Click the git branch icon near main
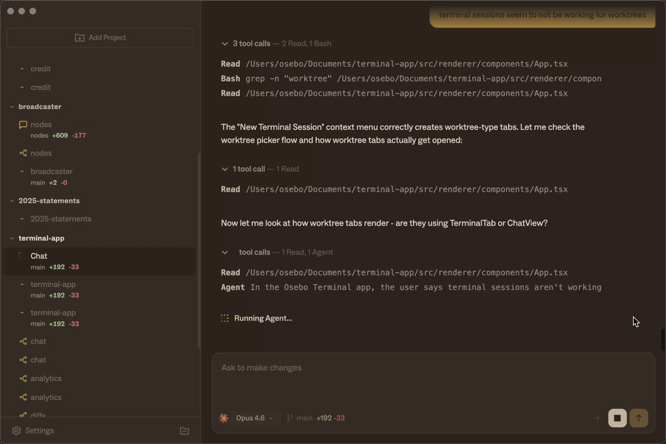Screen dimensions: 666x444 290,418
